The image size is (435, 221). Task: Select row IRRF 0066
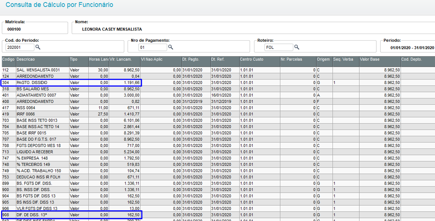point(218,114)
